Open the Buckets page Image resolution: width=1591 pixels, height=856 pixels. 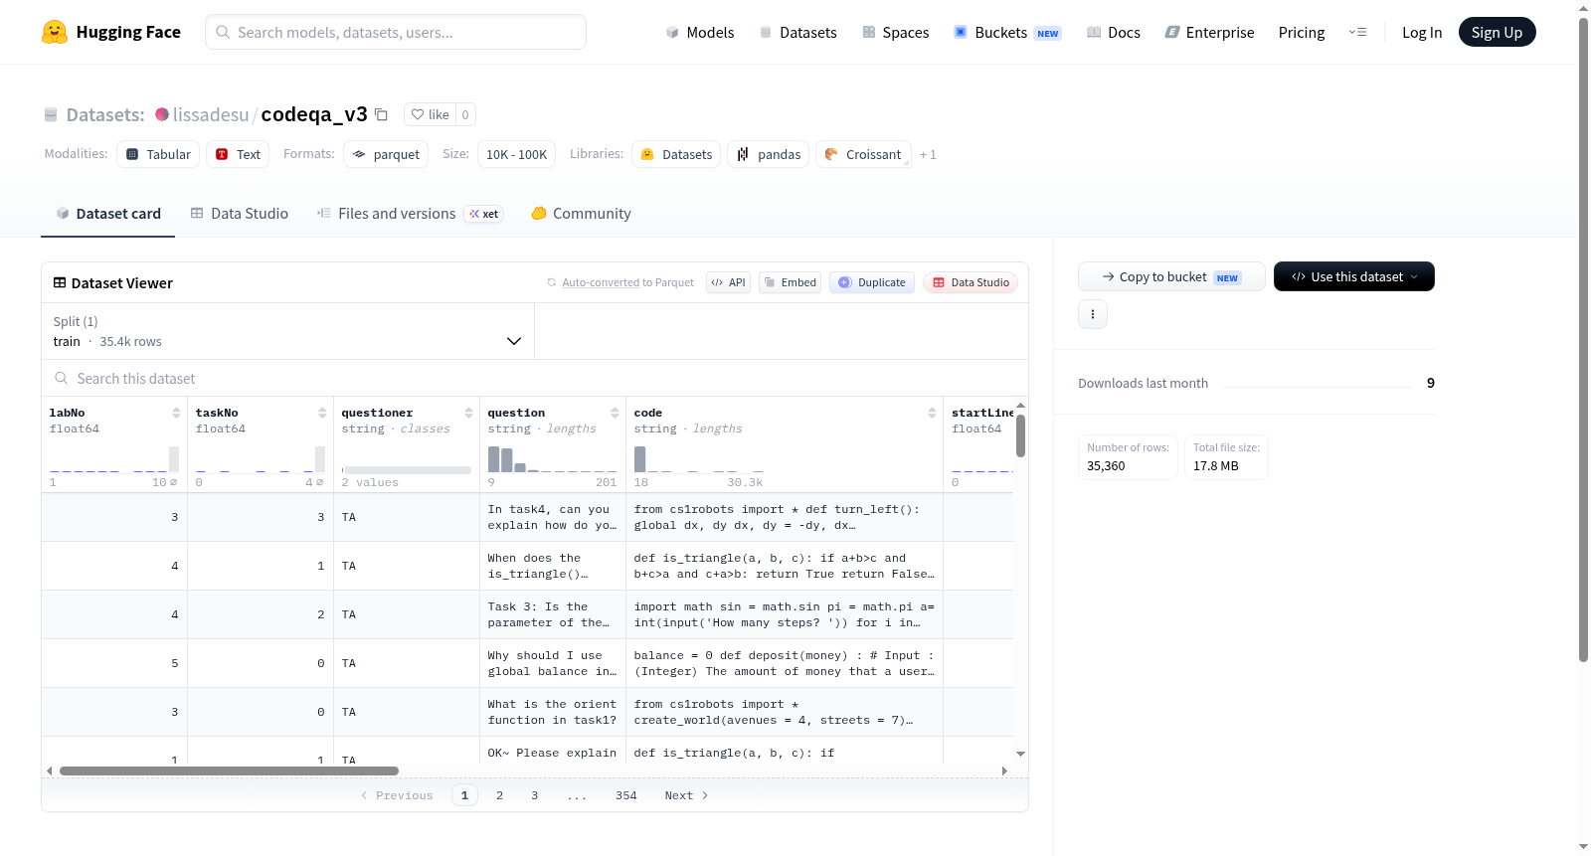tap(1006, 32)
